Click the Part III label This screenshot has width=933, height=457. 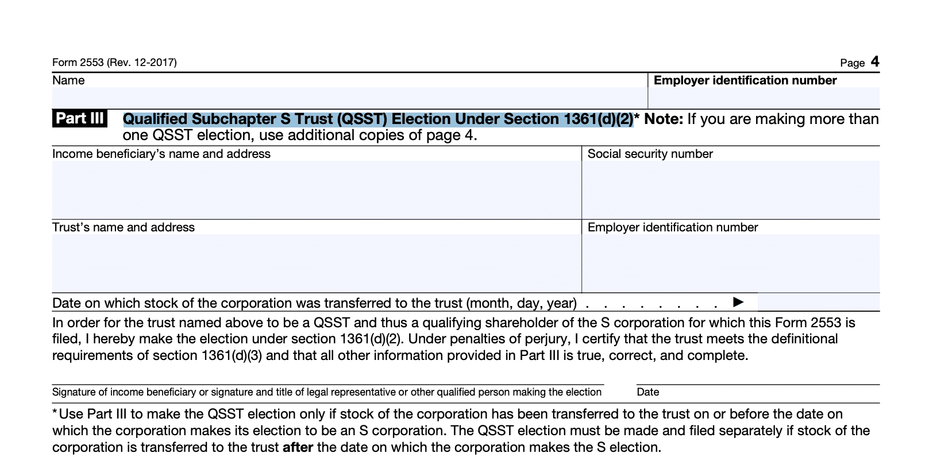(80, 118)
